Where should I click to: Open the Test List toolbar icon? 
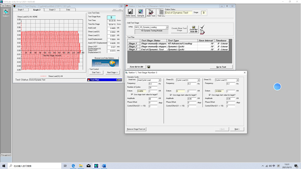click(x=161, y=13)
